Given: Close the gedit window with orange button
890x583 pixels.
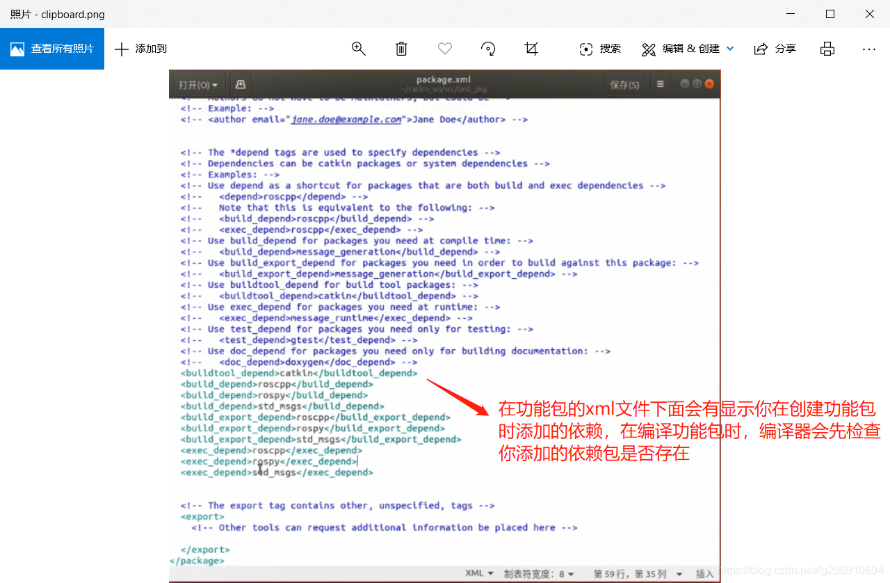Looking at the screenshot, I should click(x=709, y=83).
